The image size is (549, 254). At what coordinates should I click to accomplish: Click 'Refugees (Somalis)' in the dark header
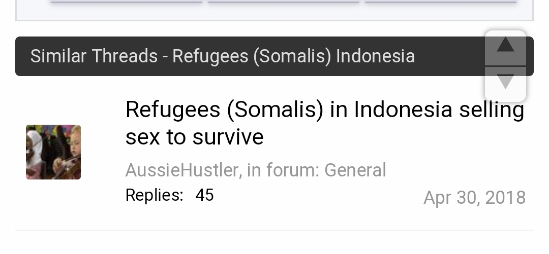[252, 56]
